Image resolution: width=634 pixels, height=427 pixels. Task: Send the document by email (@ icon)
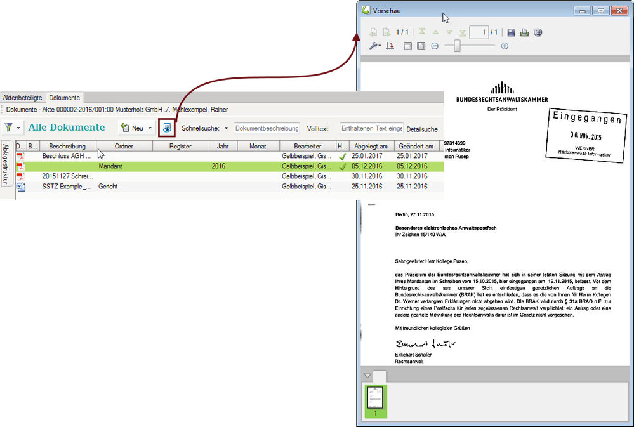coord(538,32)
